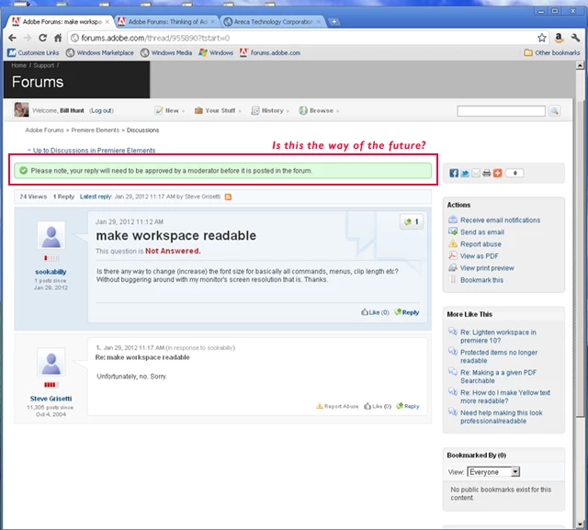588x530 pixels.
Task: Reload the page with refresh icon
Action: pos(43,38)
